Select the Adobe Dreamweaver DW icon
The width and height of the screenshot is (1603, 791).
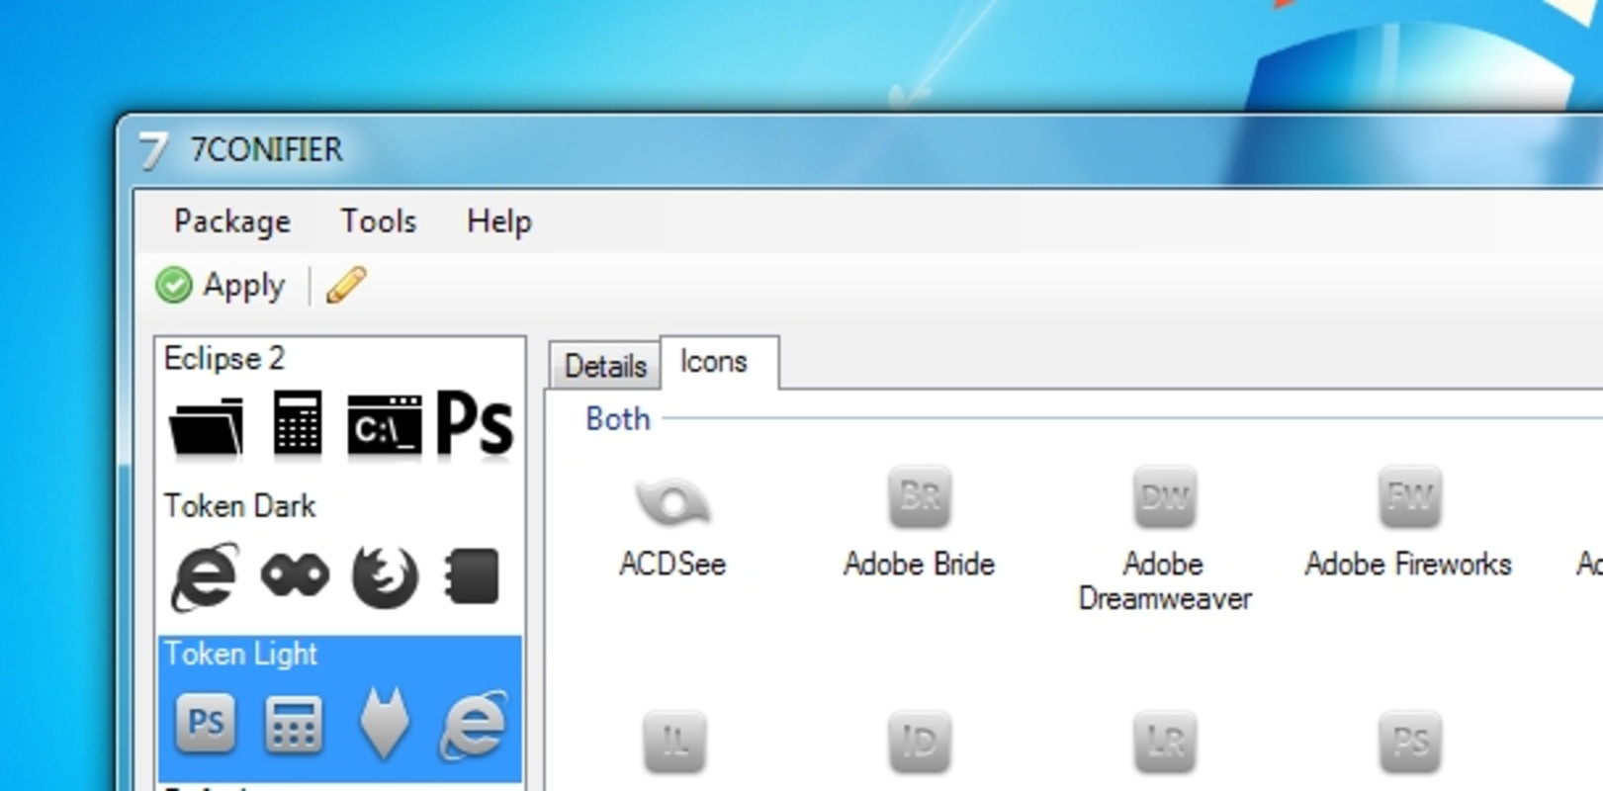1164,497
